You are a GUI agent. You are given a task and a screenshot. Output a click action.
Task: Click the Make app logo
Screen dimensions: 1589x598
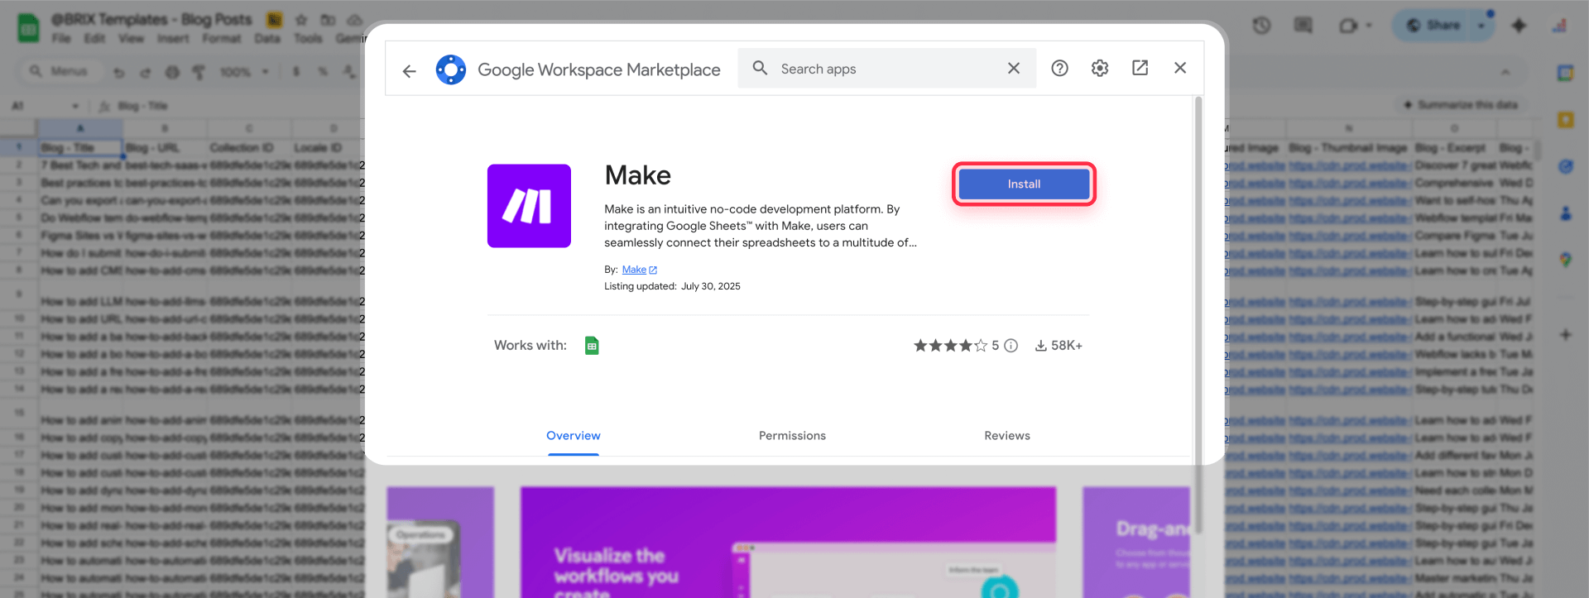529,206
